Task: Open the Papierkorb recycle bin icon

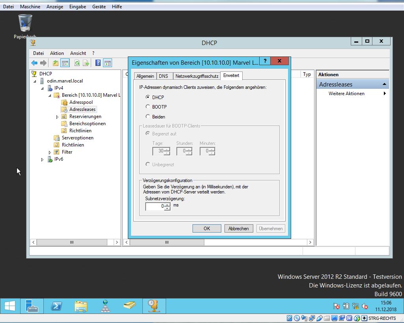Action: point(25,26)
